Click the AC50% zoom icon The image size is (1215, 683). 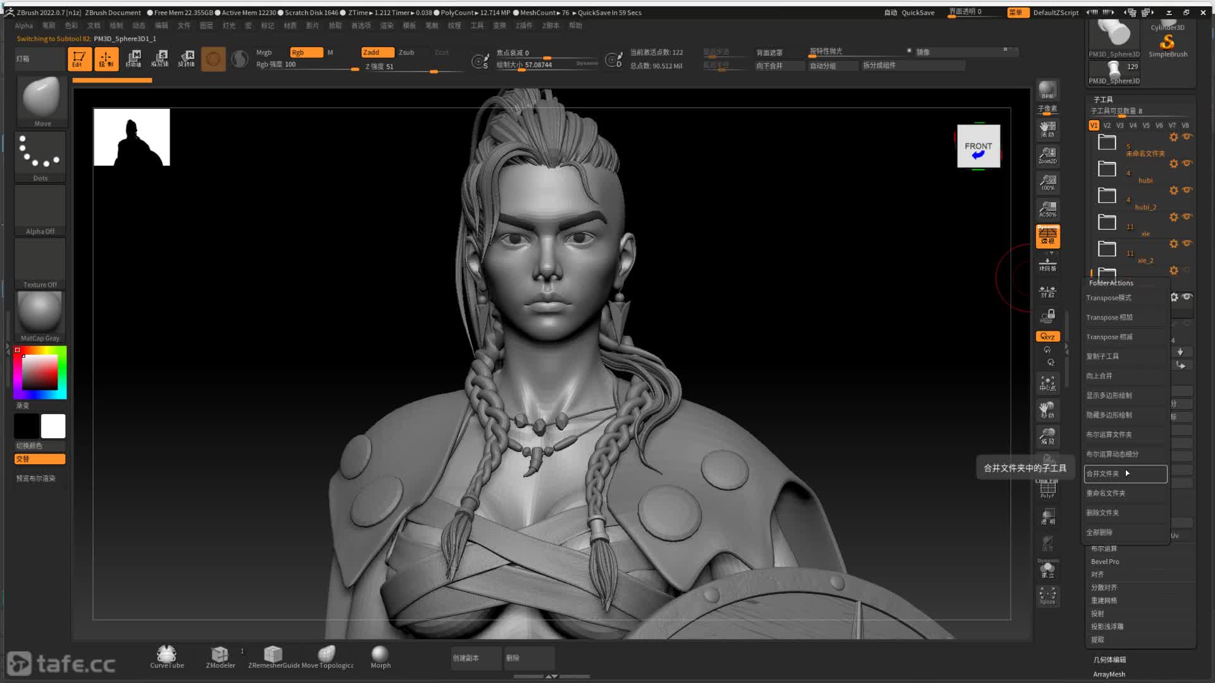pyautogui.click(x=1047, y=209)
